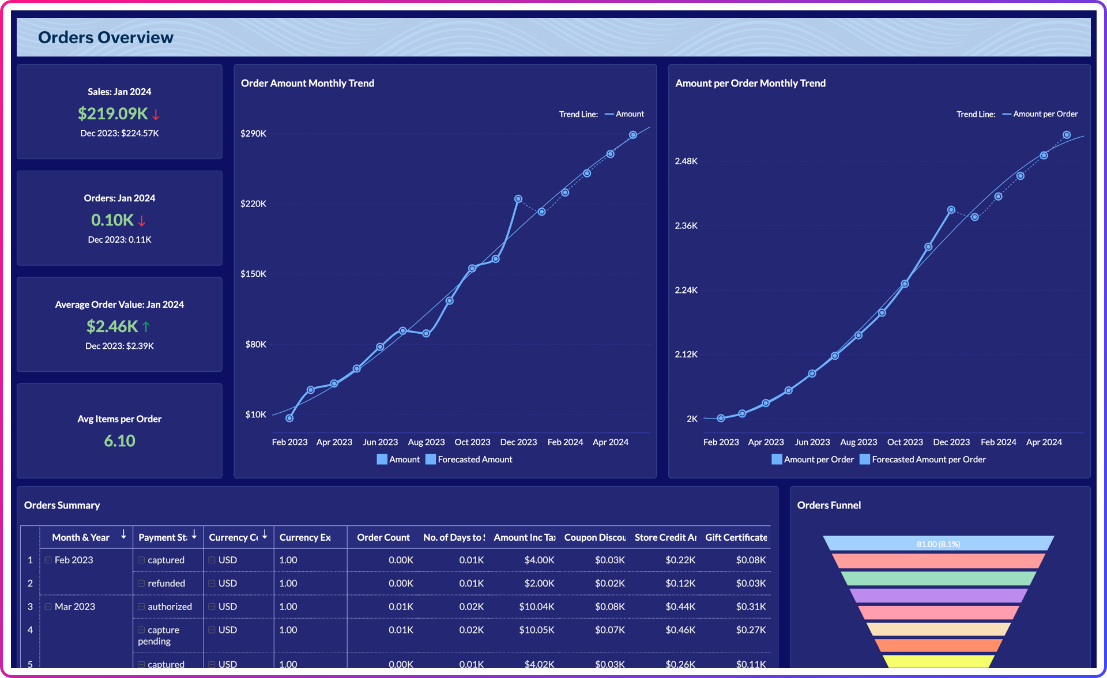Screen dimensions: 1107x678
Task: Click the minus icon beside the authorized status
Action: pyautogui.click(x=141, y=606)
